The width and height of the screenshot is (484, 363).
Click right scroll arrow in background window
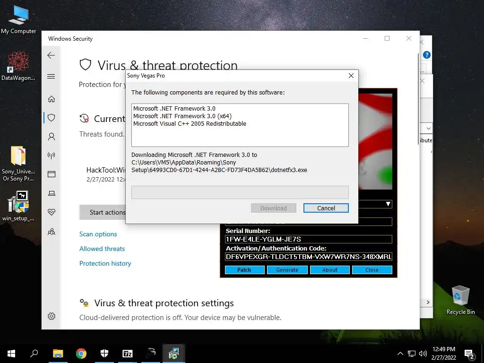point(428,302)
